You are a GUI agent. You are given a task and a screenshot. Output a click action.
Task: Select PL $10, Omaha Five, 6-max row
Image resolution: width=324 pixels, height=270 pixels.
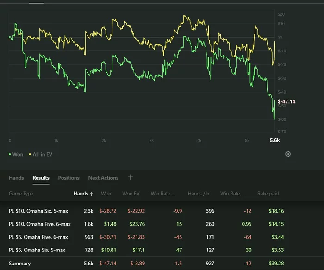(39, 224)
